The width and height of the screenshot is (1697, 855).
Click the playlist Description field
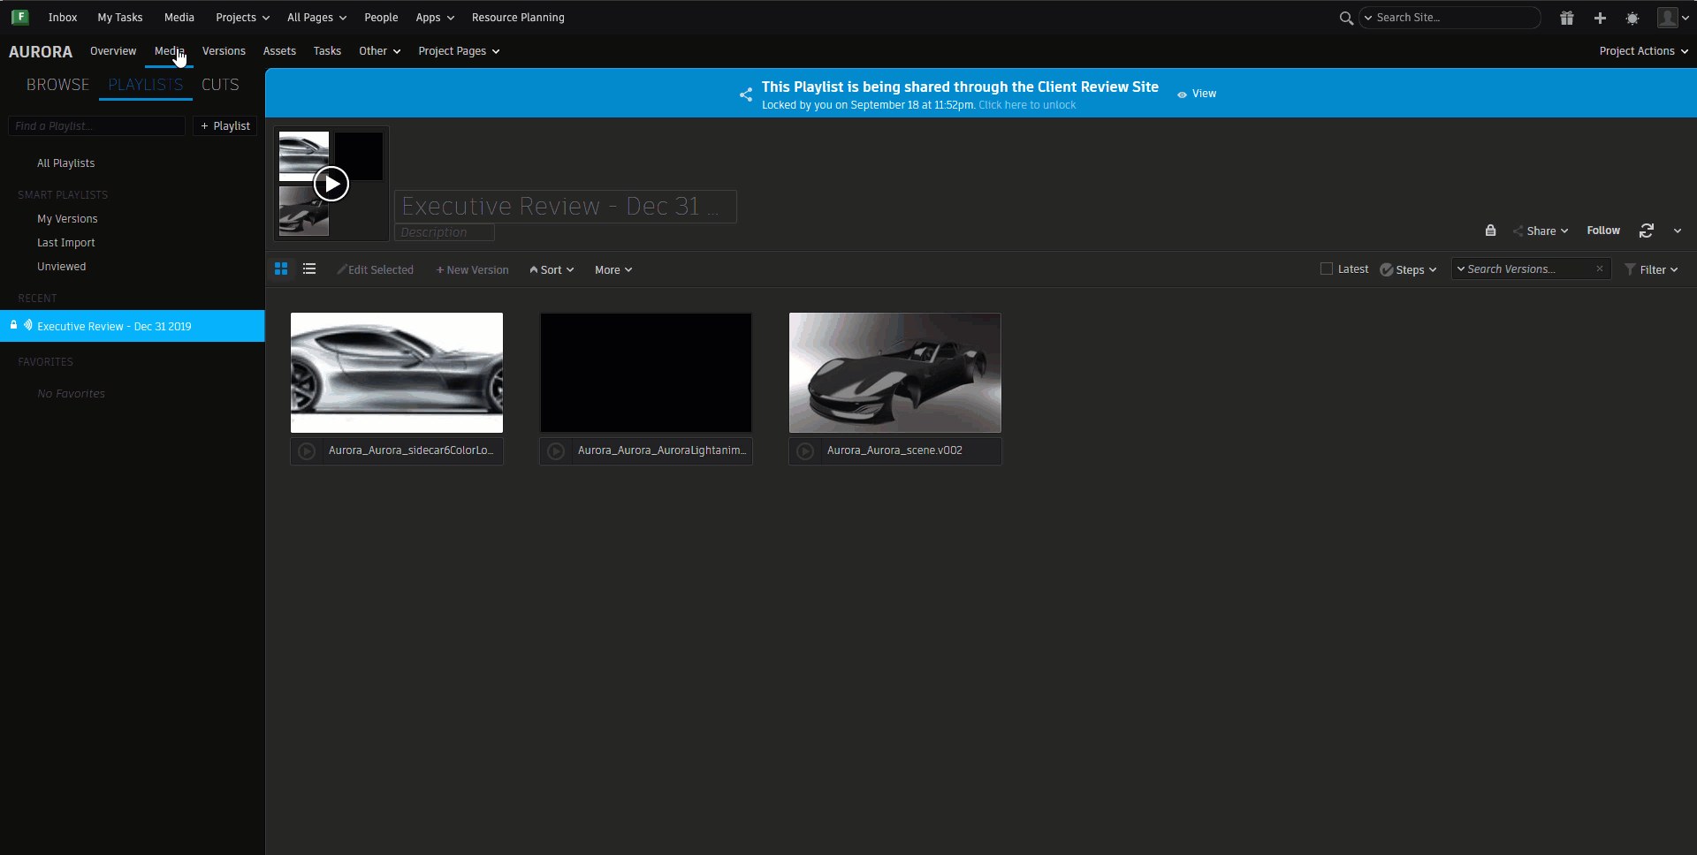pyautogui.click(x=444, y=232)
